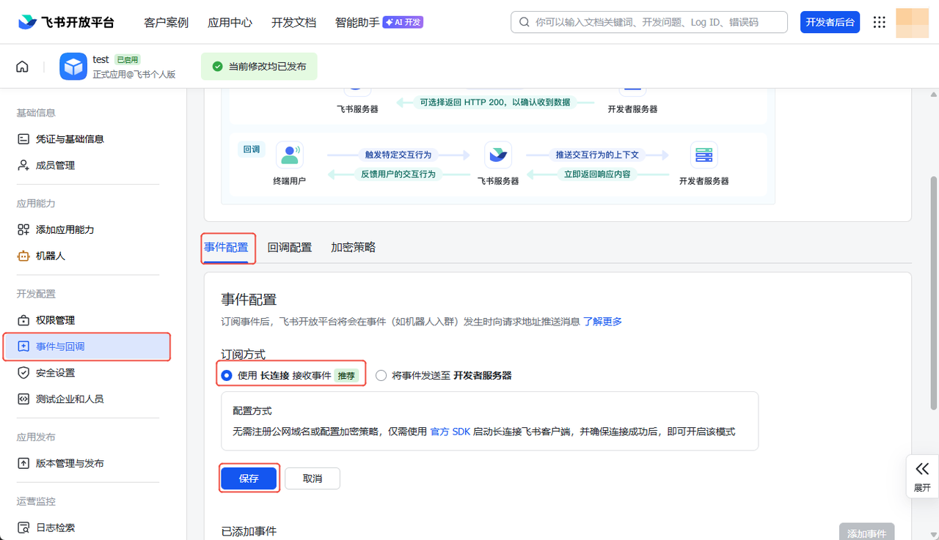The image size is (939, 540).
Task: Switch to the 加密策略 tab
Action: (353, 248)
